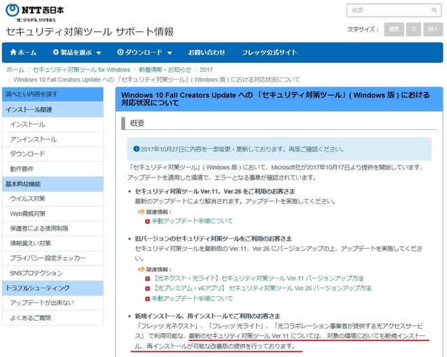Go to ホーム in the blue navigation bar
The height and width of the screenshot is (357, 447).
pyautogui.click(x=24, y=52)
